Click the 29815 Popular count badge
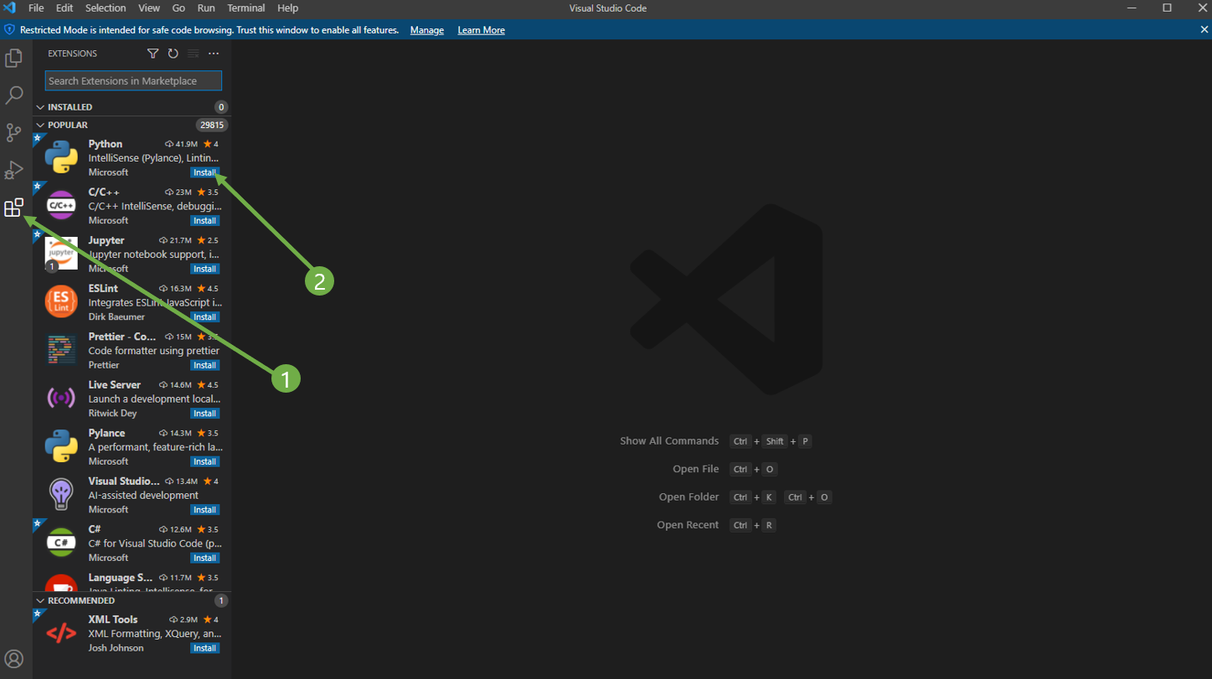1212x679 pixels. click(x=211, y=125)
